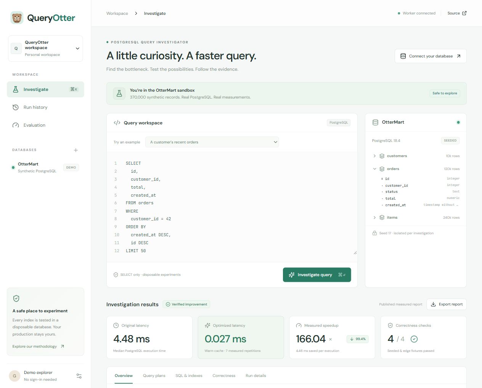Open the Evaluation page
The width and height of the screenshot is (482, 388).
coord(45,125)
